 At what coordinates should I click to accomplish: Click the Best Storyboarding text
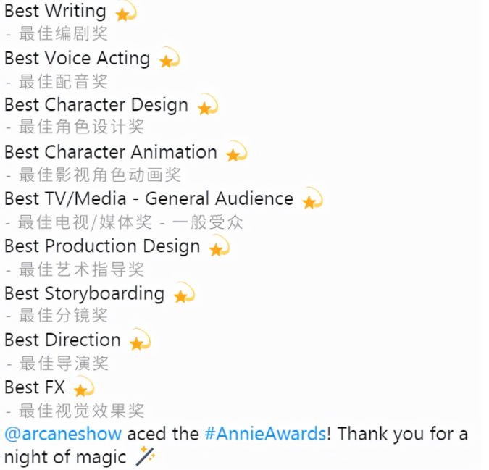pyautogui.click(x=84, y=293)
